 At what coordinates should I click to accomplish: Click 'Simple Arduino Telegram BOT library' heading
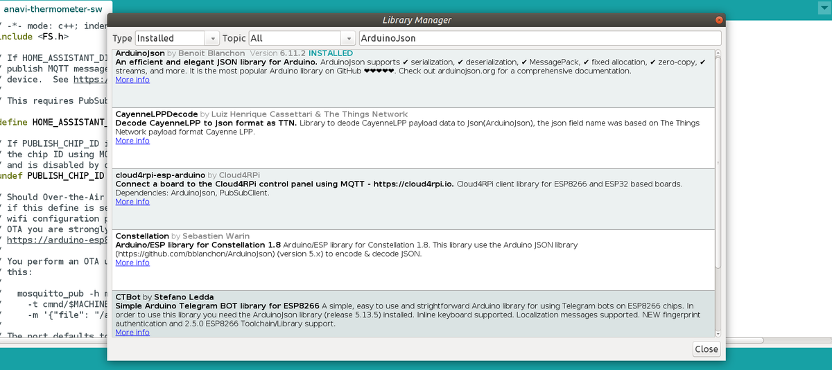217,306
